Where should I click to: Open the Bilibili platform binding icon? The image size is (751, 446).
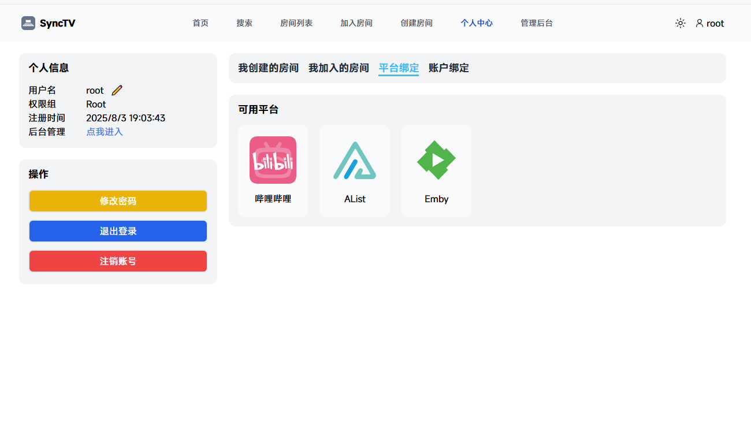(x=273, y=160)
